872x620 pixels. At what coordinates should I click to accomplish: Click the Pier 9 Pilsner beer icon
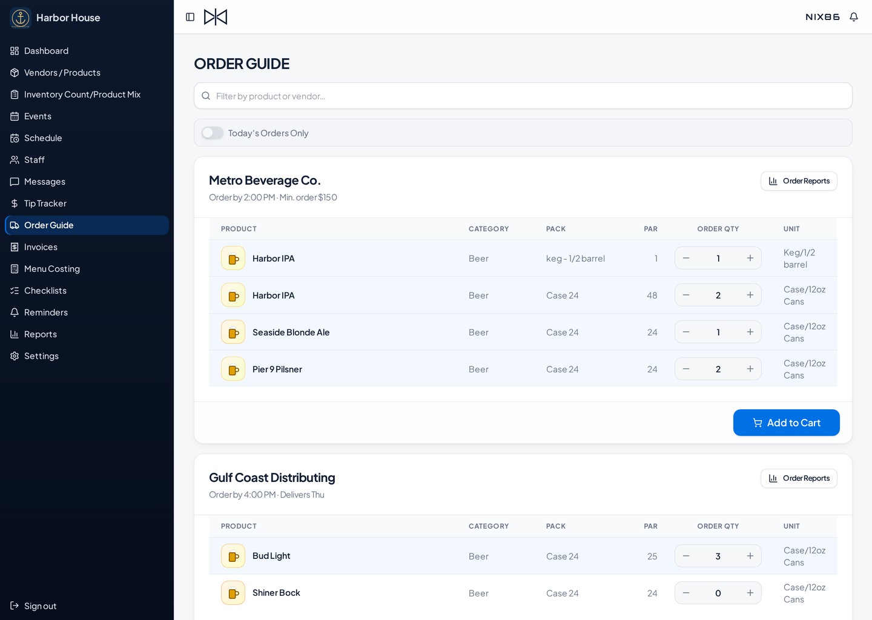pos(233,369)
